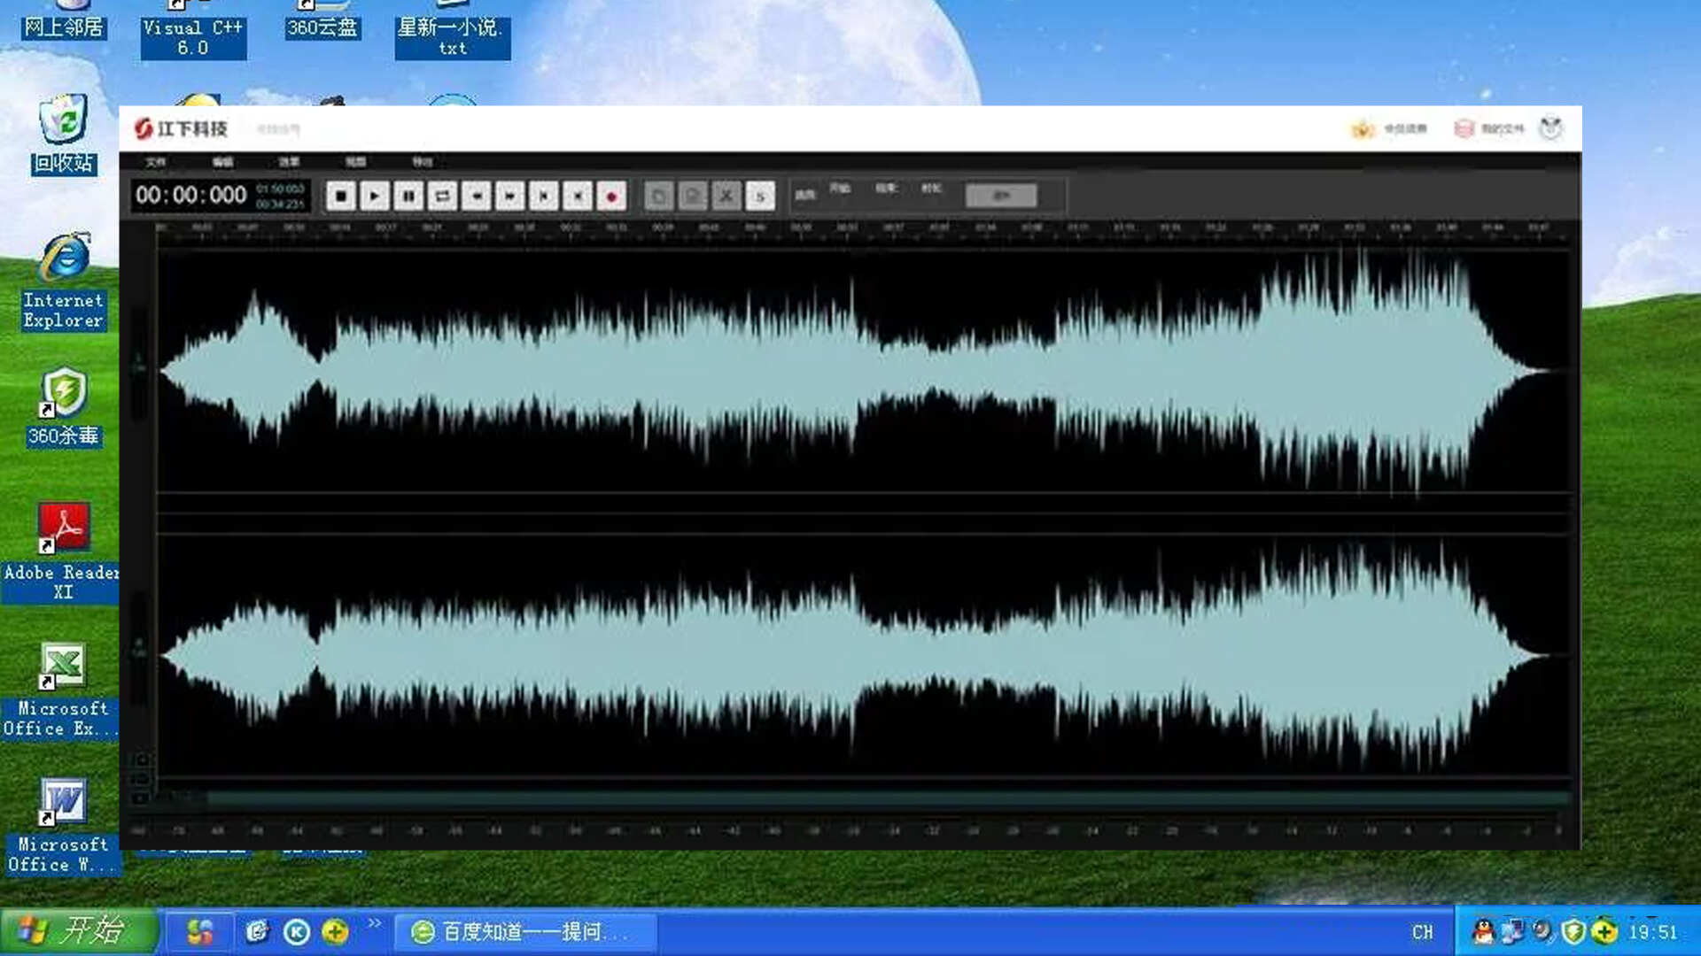This screenshot has width=1701, height=956.
Task: Click the pink My Files icon
Action: pos(1464,129)
